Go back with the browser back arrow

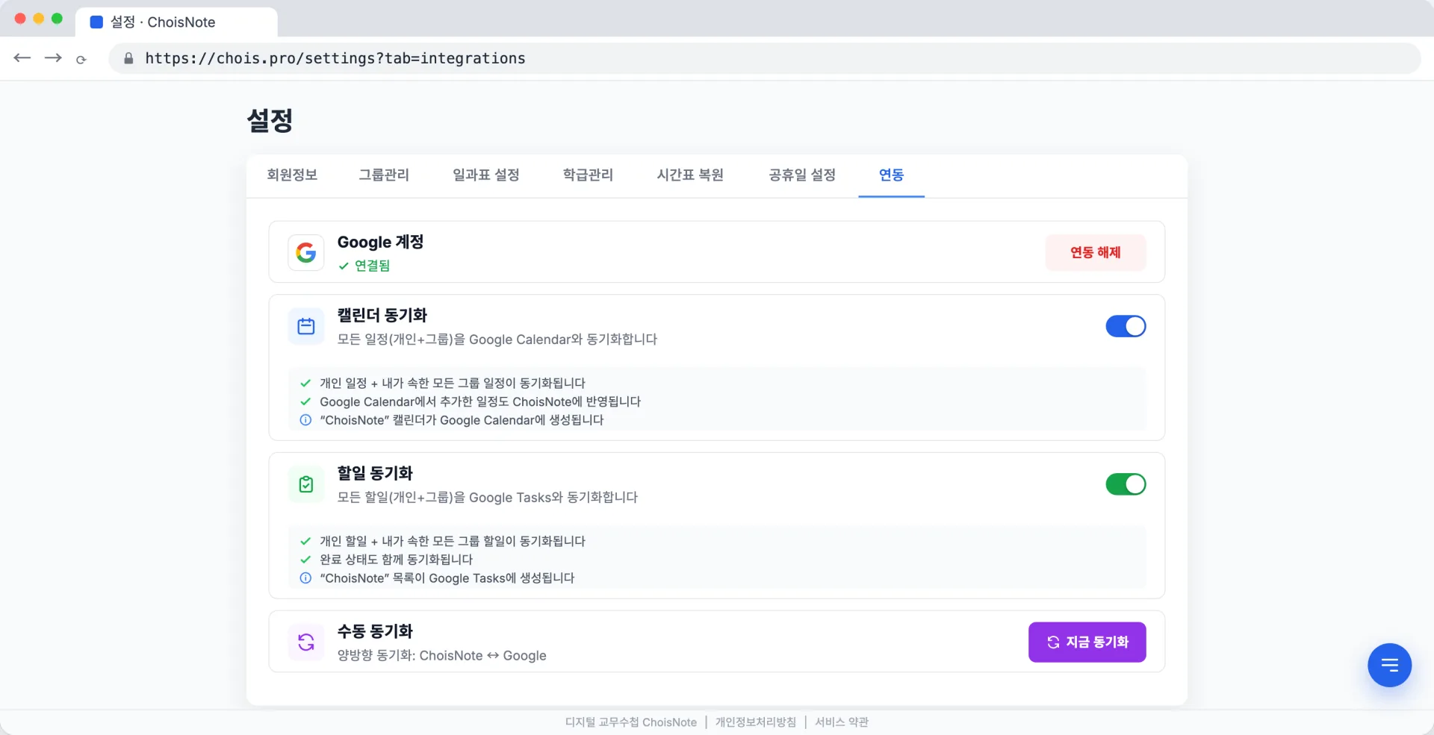coord(22,58)
